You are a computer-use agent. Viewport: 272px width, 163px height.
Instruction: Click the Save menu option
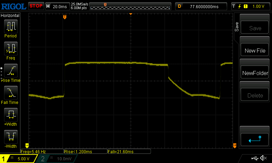(x=255, y=28)
